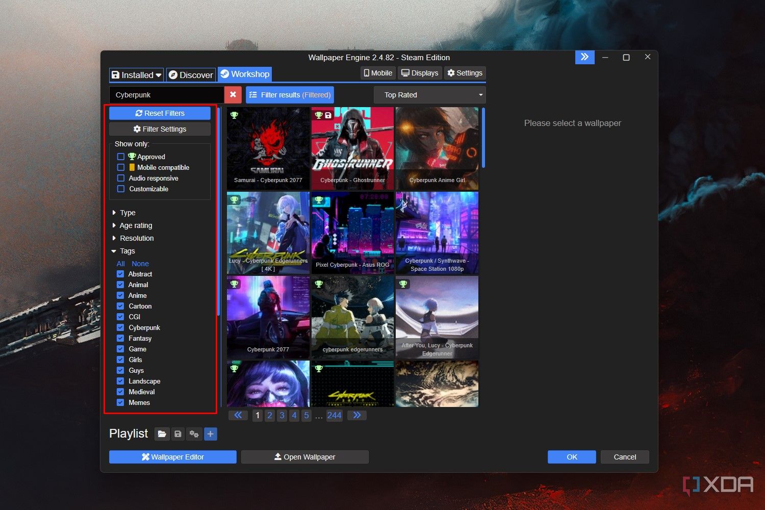Select After You, Lucy wallpaper
The width and height of the screenshot is (765, 510).
pyautogui.click(x=437, y=317)
